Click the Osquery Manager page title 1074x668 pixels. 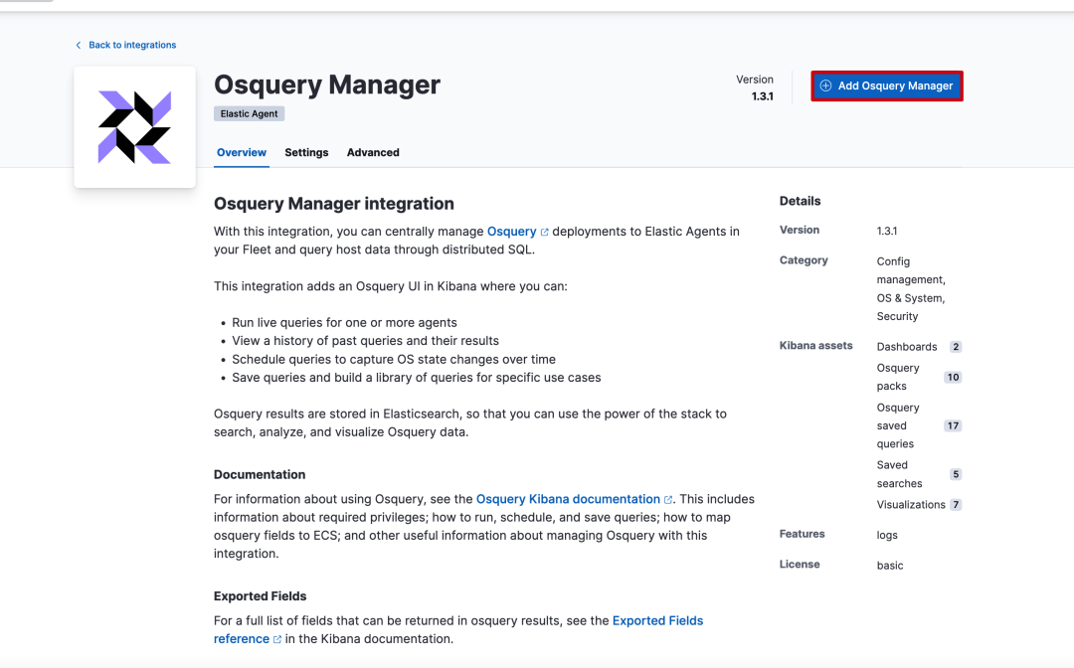coord(327,84)
